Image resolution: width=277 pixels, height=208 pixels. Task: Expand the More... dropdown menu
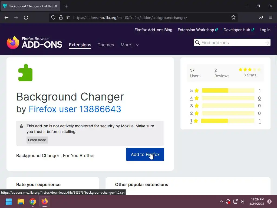130,45
